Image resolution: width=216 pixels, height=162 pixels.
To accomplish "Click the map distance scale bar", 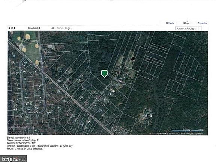I will pyautogui.click(x=188, y=130).
